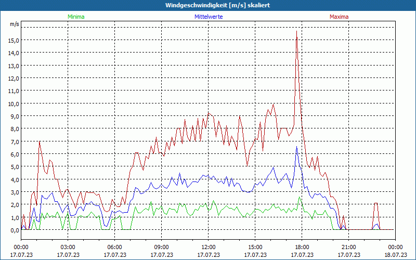Click the 10,0 y-axis value

coord(15,103)
